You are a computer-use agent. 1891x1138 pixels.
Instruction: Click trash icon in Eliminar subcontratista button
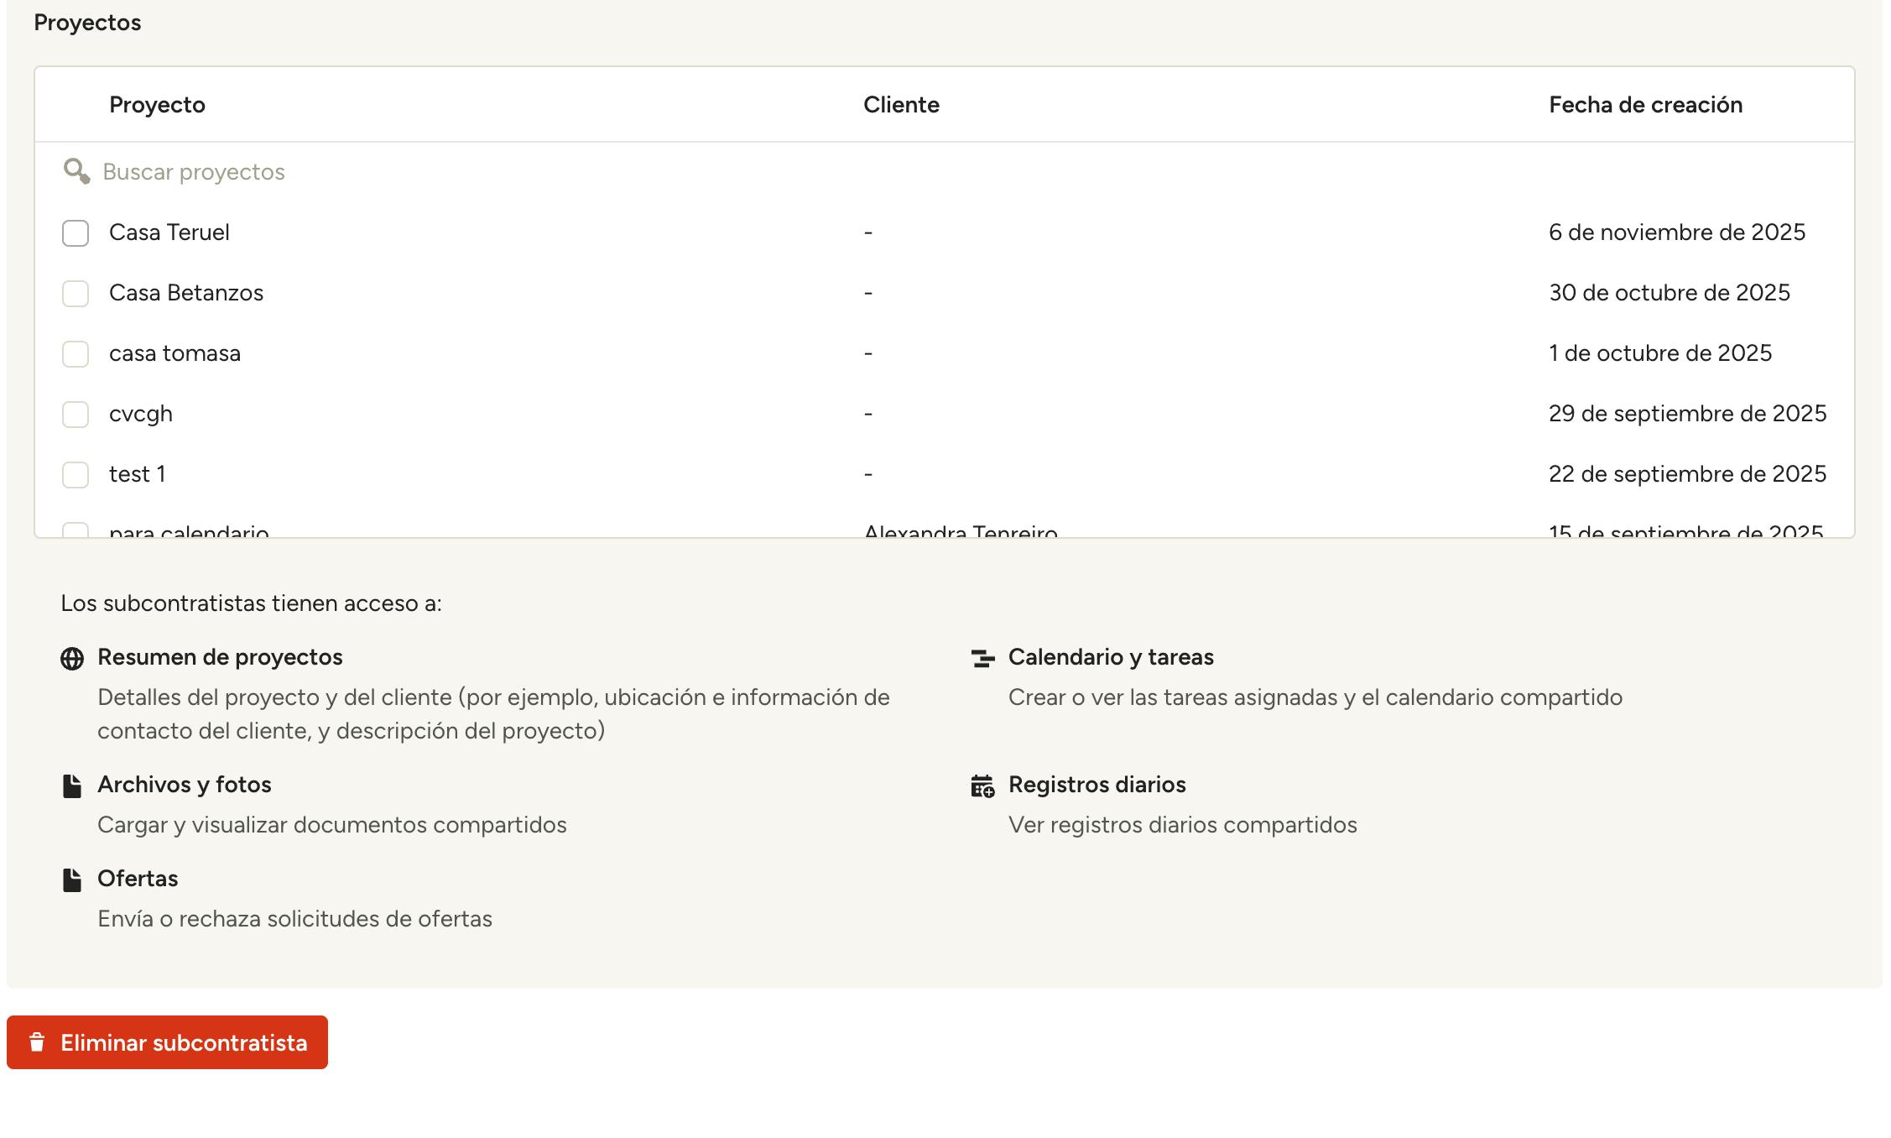click(x=37, y=1042)
